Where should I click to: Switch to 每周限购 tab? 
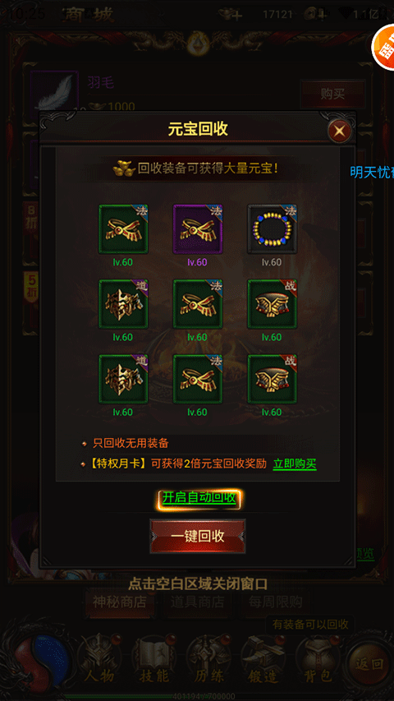[x=276, y=602]
